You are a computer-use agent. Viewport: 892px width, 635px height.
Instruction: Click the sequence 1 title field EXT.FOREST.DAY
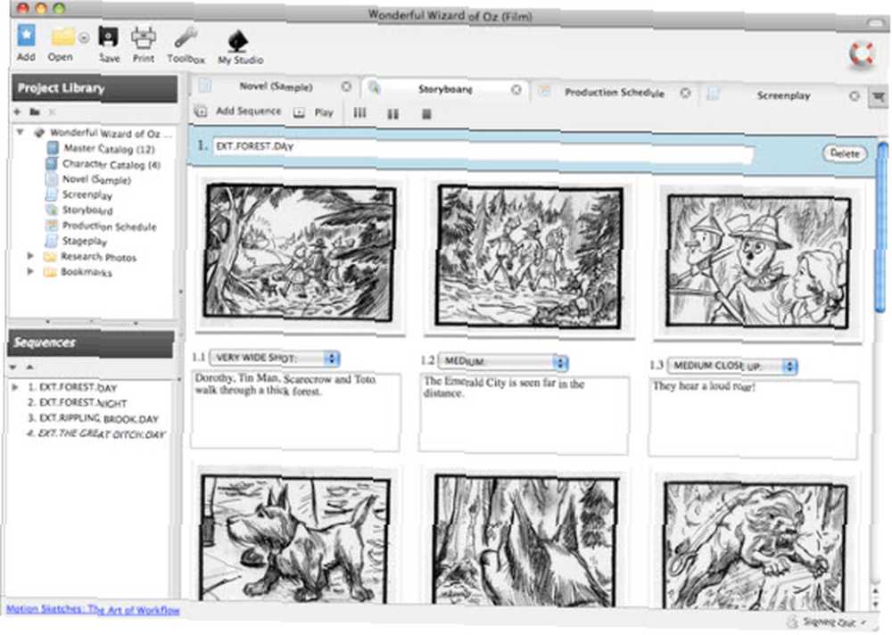(x=483, y=150)
